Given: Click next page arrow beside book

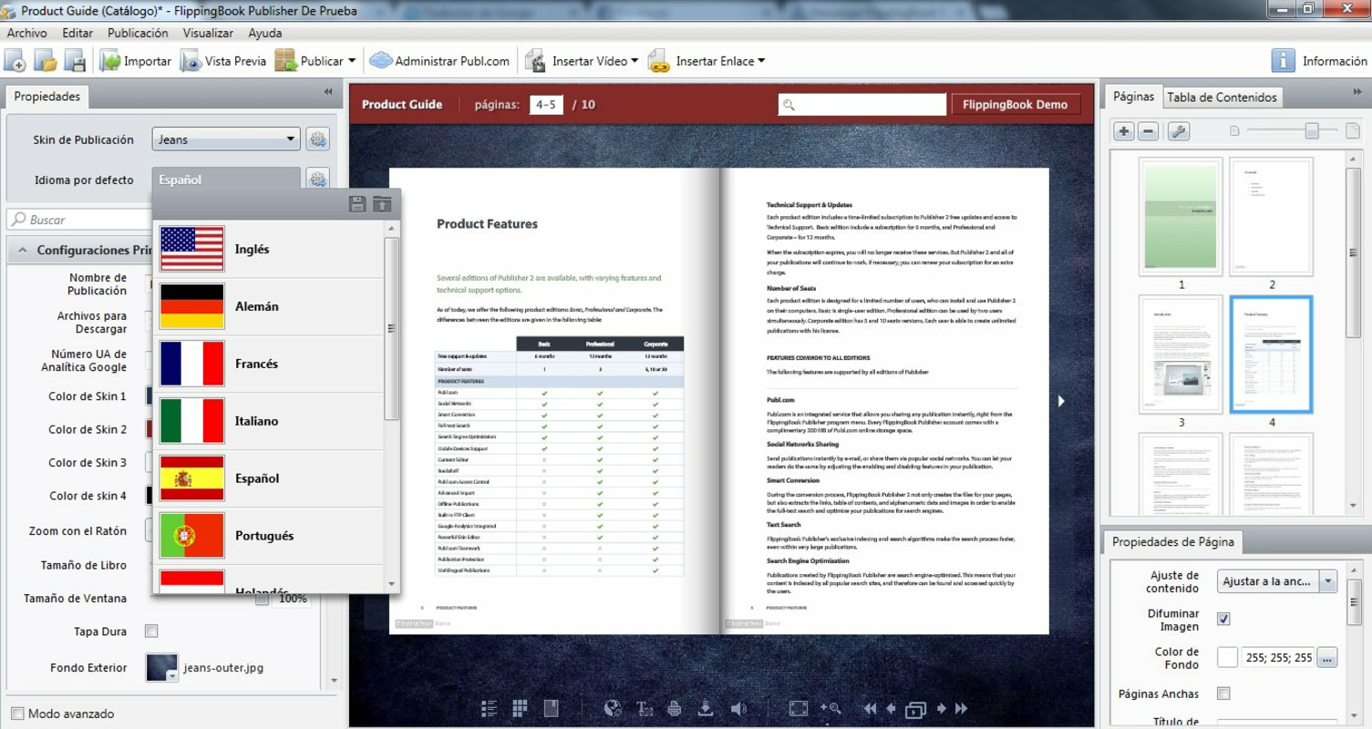Looking at the screenshot, I should 1061,401.
